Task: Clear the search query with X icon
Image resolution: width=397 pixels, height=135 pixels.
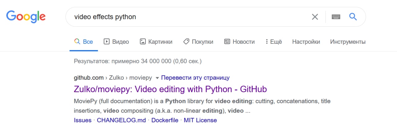Action: click(315, 17)
